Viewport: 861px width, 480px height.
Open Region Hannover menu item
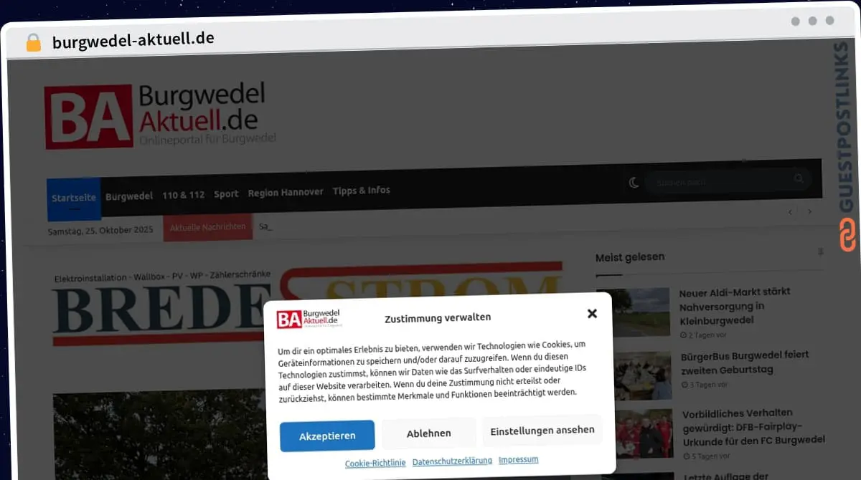(x=286, y=192)
